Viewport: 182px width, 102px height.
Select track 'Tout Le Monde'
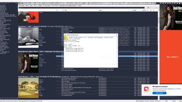[68, 31]
